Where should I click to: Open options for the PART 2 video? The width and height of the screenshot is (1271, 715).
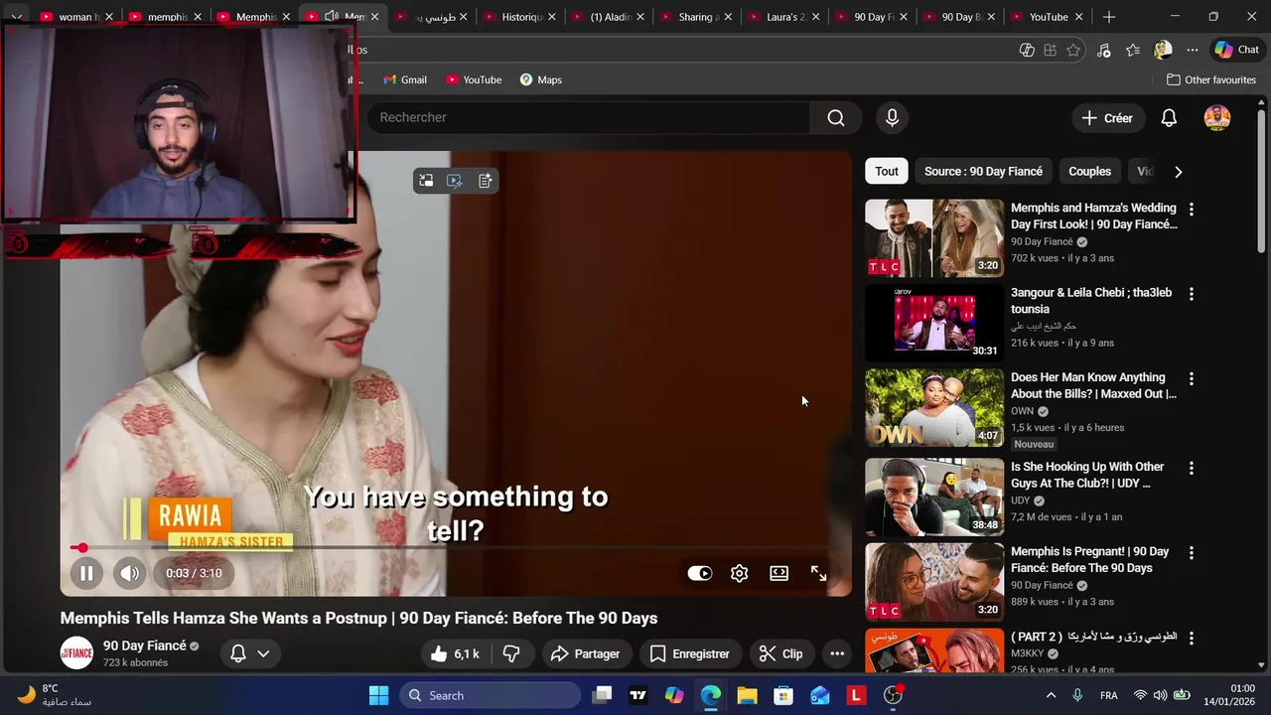[x=1191, y=638]
